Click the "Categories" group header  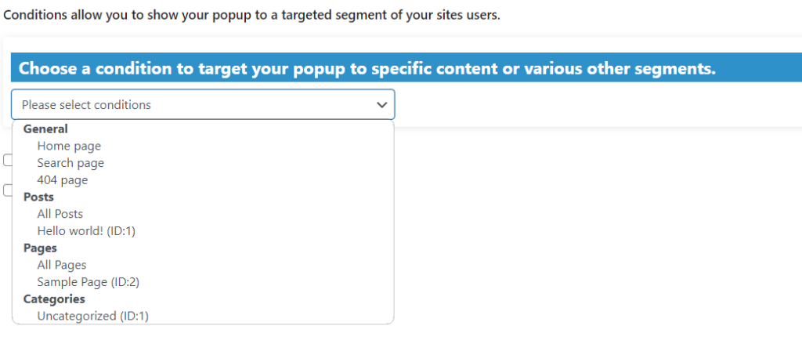click(x=54, y=299)
